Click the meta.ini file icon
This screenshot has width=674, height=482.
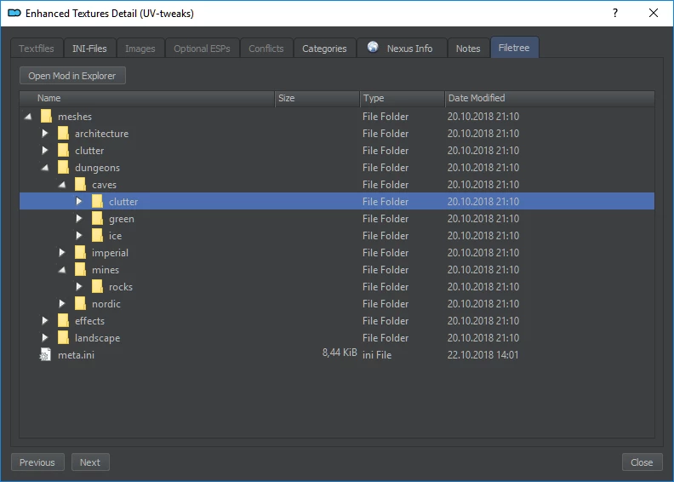tap(45, 355)
